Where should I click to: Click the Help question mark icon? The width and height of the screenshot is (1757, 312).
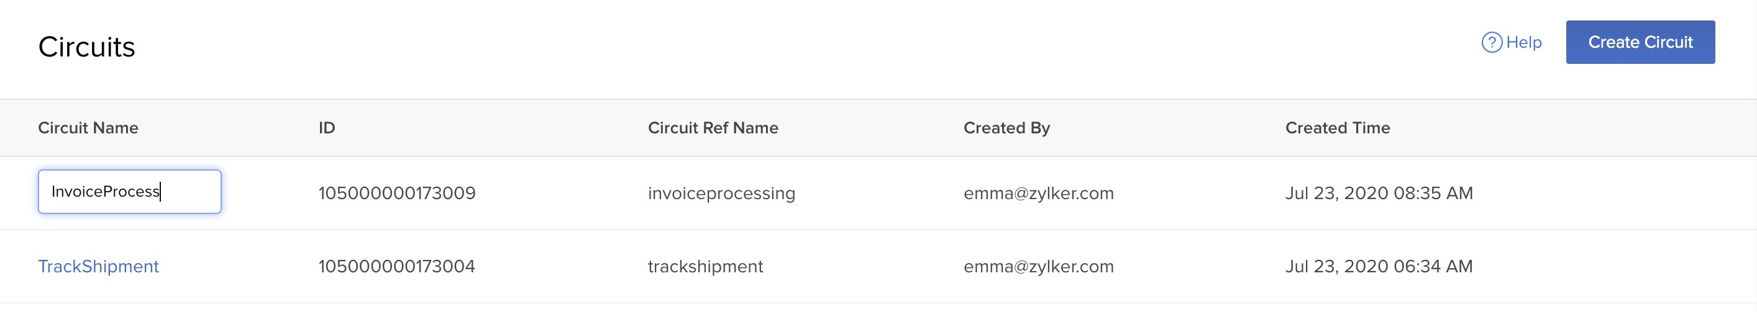coord(1491,42)
